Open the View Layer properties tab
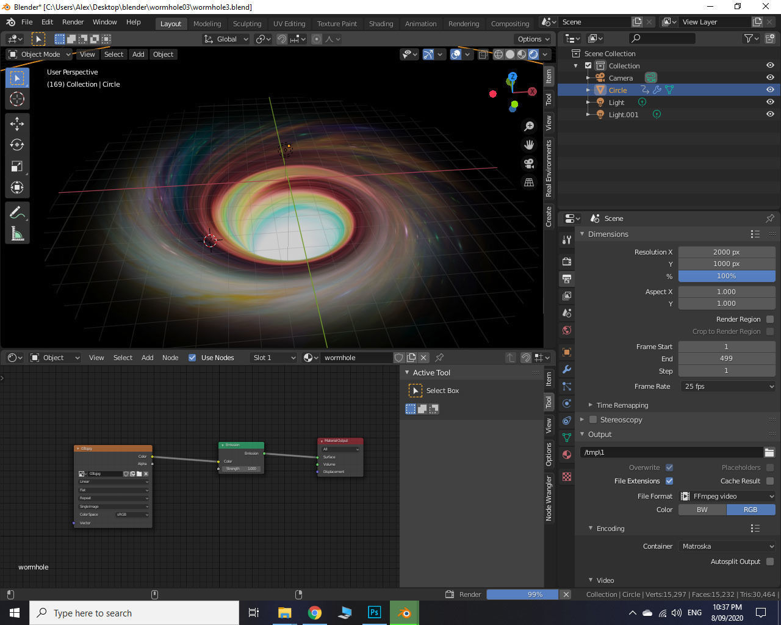 tap(567, 295)
